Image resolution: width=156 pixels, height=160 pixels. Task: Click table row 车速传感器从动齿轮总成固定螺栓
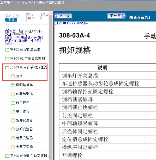[x=103, y=84]
